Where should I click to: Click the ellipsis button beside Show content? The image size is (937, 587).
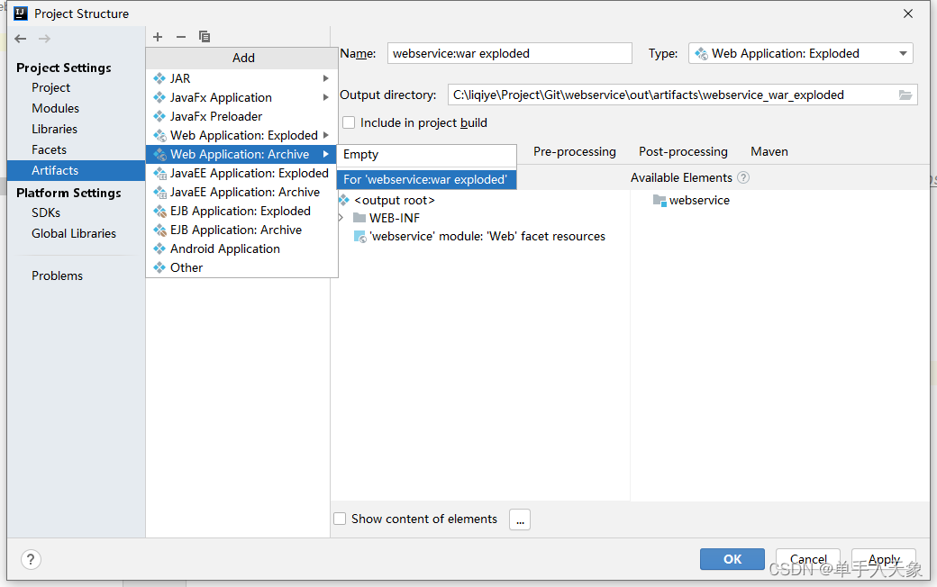(x=520, y=519)
